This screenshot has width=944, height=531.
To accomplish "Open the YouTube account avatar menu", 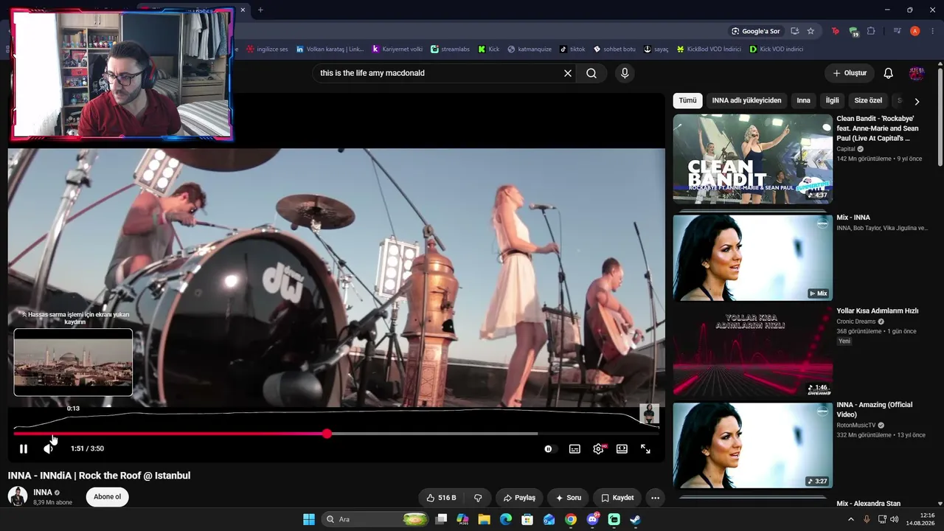I will 917,73.
